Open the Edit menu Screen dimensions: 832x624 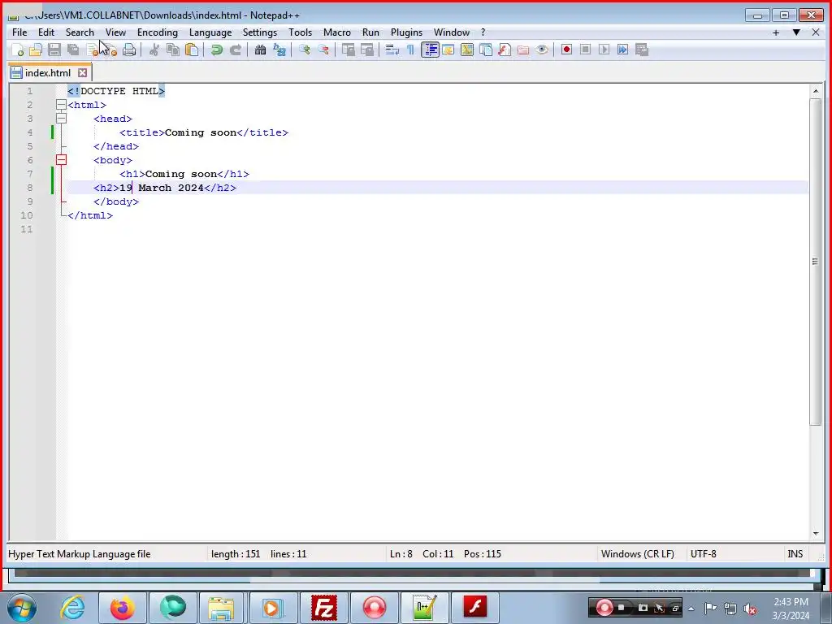46,32
